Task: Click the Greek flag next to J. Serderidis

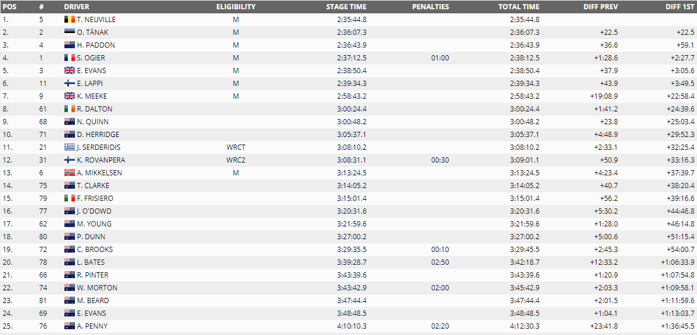Action: click(69, 147)
